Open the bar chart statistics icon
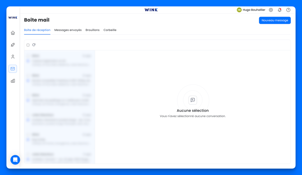The width and height of the screenshot is (302, 175). coord(13,81)
